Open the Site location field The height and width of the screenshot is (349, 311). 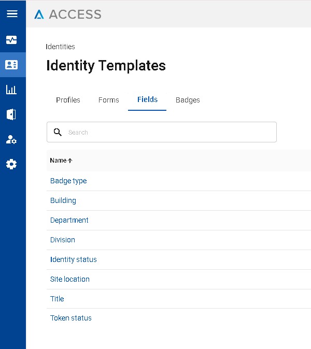click(x=70, y=279)
